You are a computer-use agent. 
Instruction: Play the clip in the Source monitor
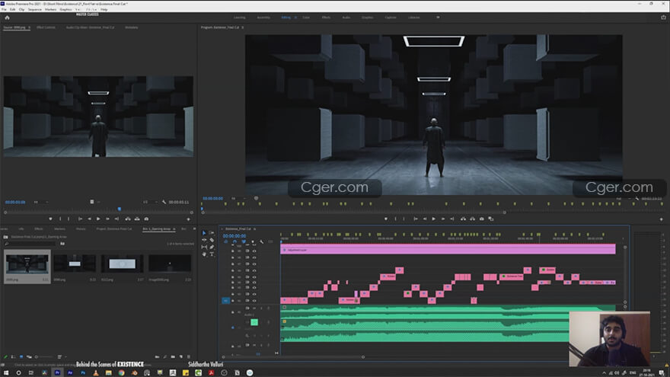point(98,219)
